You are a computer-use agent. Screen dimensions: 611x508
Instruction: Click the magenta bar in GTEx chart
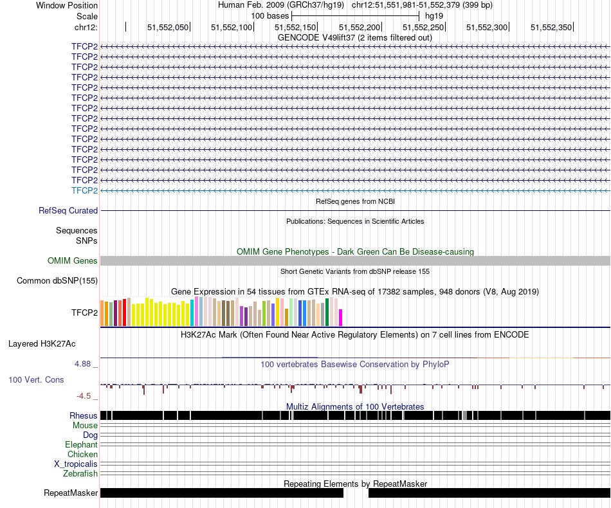pos(341,318)
